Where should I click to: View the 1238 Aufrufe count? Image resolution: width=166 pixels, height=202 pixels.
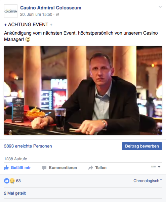tap(15, 159)
